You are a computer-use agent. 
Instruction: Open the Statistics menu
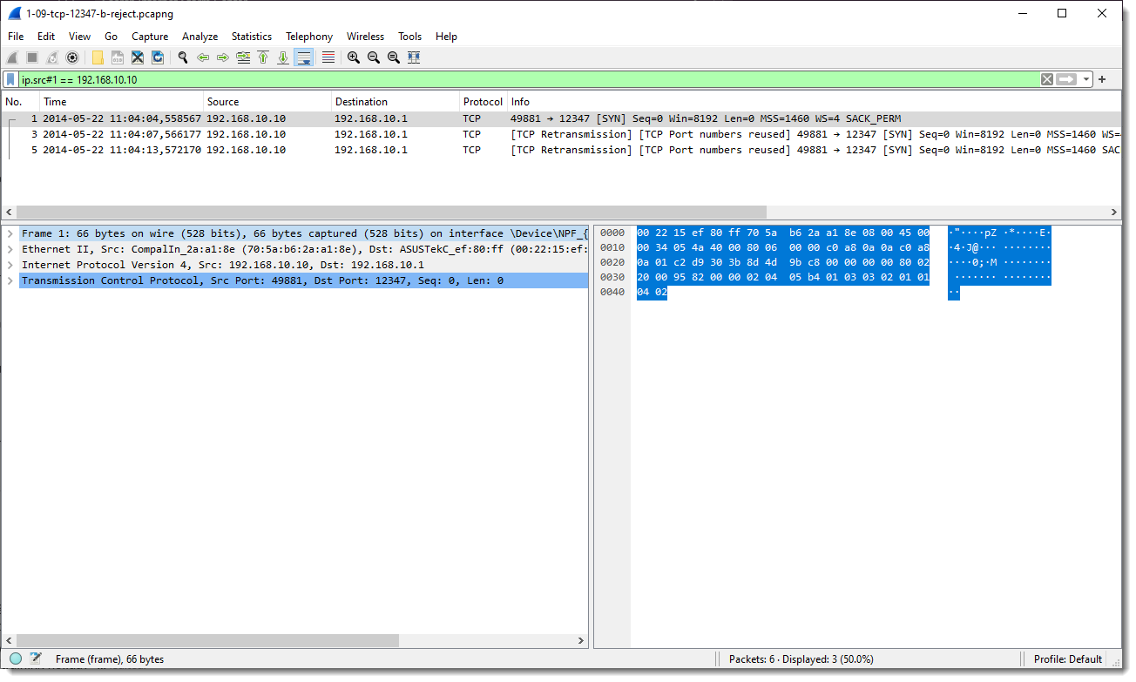click(x=251, y=37)
